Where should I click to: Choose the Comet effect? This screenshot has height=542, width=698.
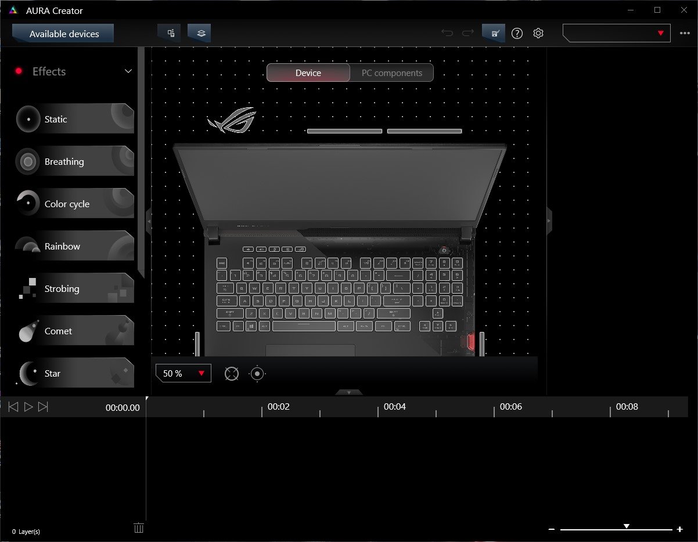[x=75, y=331]
